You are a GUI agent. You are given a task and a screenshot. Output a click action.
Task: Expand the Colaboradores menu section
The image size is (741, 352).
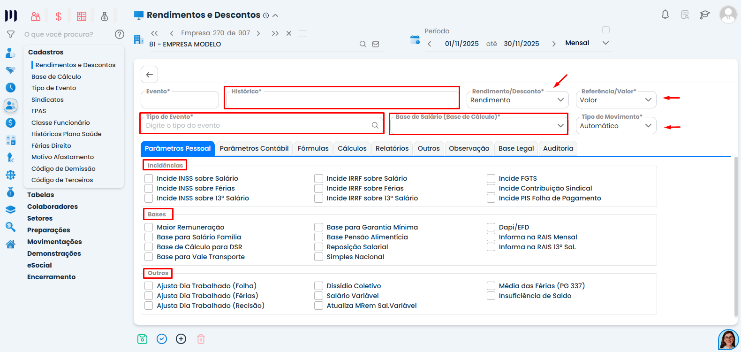point(53,207)
